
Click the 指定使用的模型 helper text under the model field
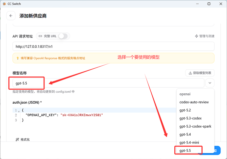43,92
